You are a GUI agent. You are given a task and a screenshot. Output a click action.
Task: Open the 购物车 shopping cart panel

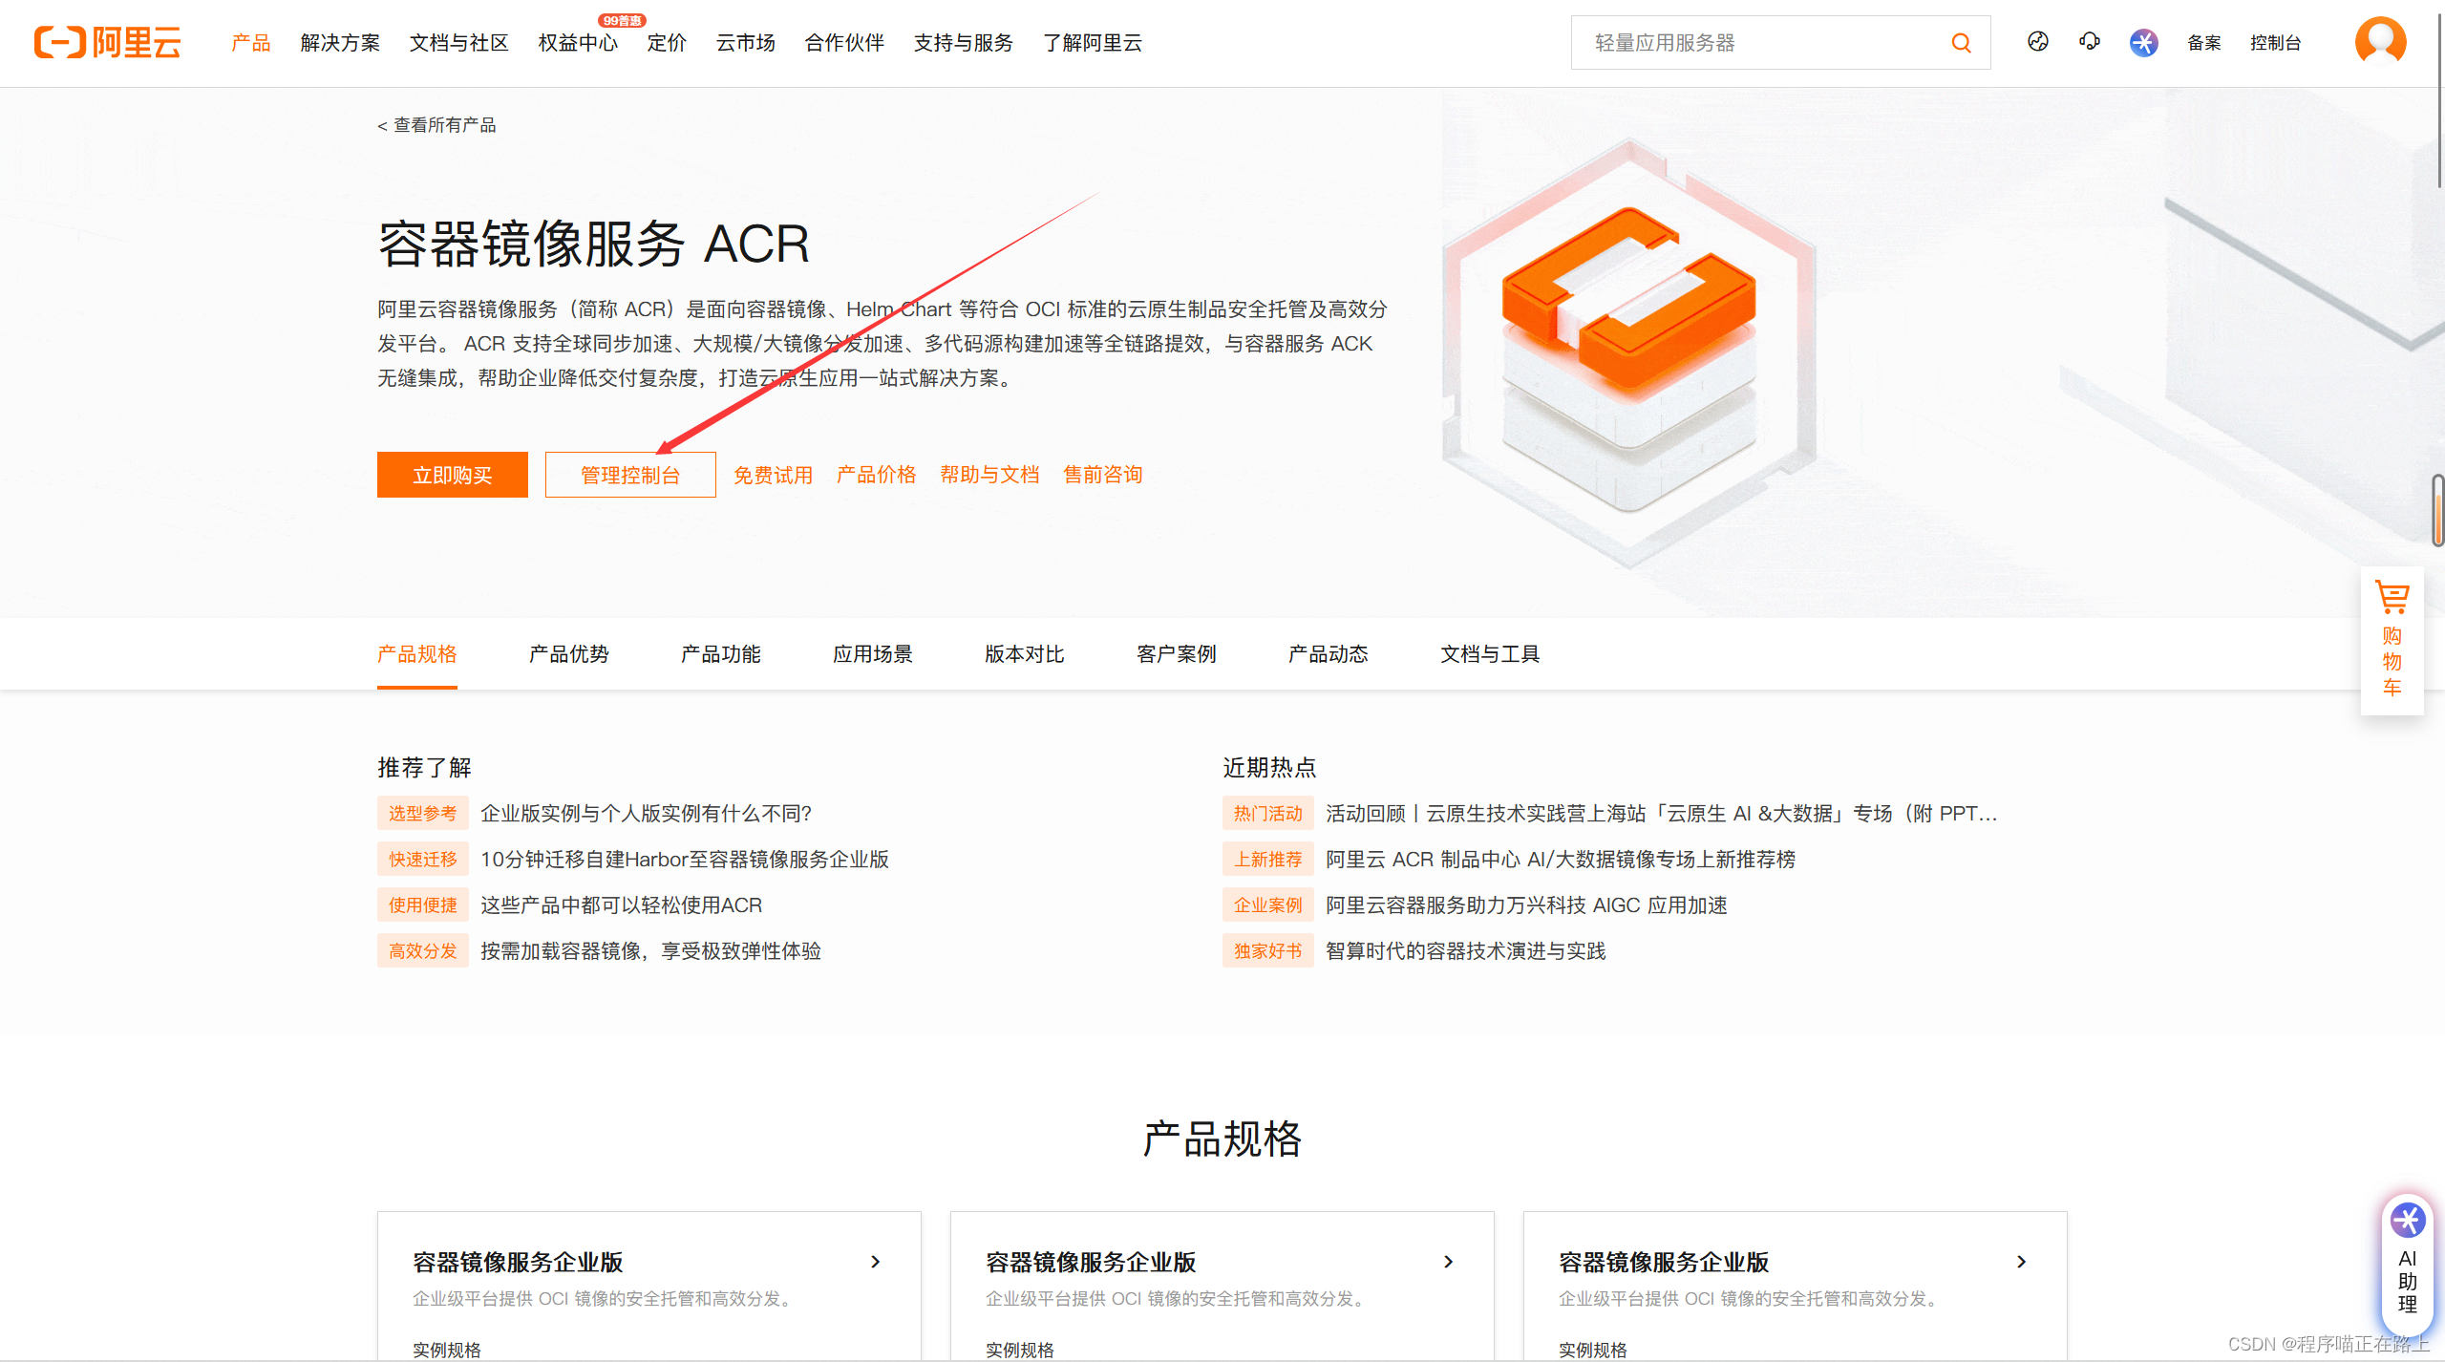tap(2392, 640)
